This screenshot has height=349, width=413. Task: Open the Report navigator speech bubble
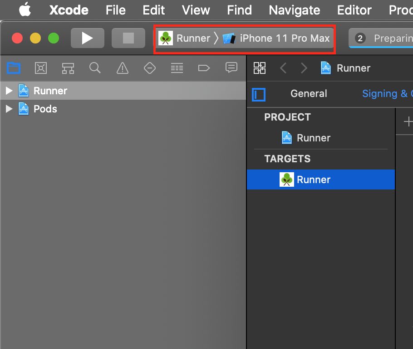(231, 68)
